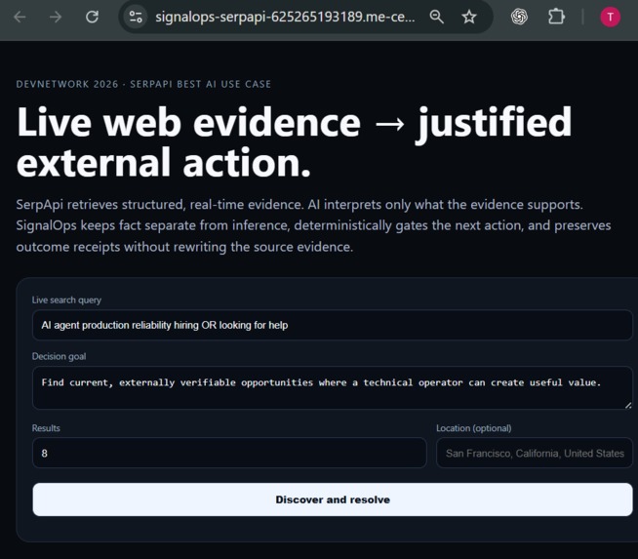The width and height of the screenshot is (638, 559).
Task: Click 'DEVNETWORK 2026 · SERPAPI BEST AI USE CASE' text
Action: coord(143,84)
